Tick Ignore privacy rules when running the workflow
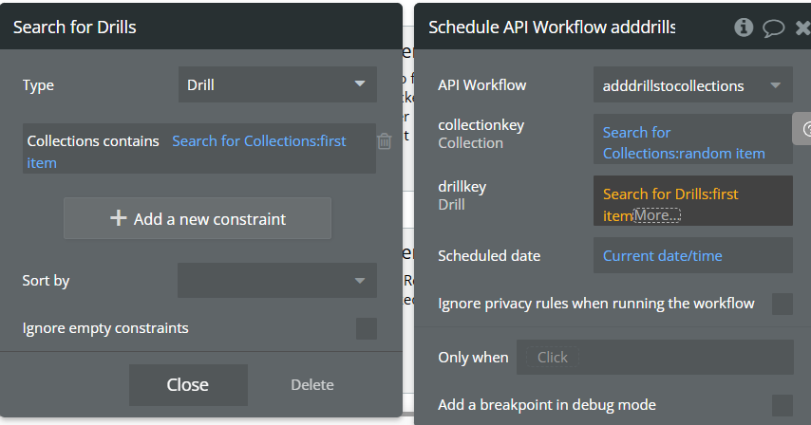This screenshot has height=425, width=811. [x=783, y=304]
